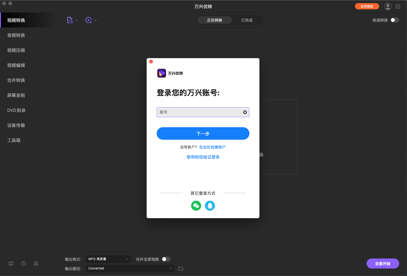Click the 下一步 login button
Viewport: 407px width, 276px height.
(203, 133)
